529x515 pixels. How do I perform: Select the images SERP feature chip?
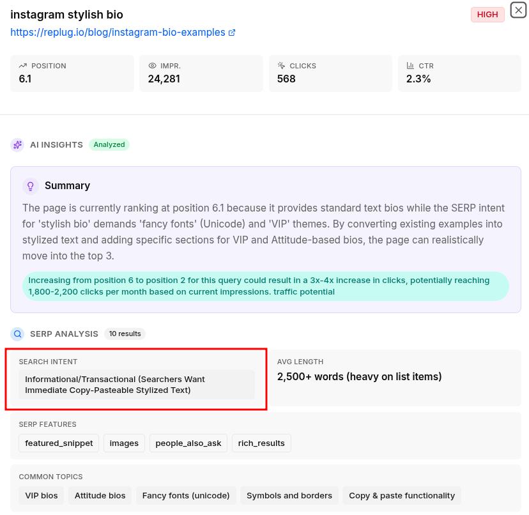[124, 443]
